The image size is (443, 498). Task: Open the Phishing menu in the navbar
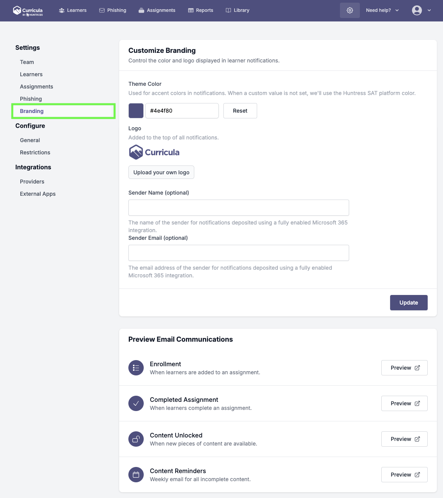(113, 10)
